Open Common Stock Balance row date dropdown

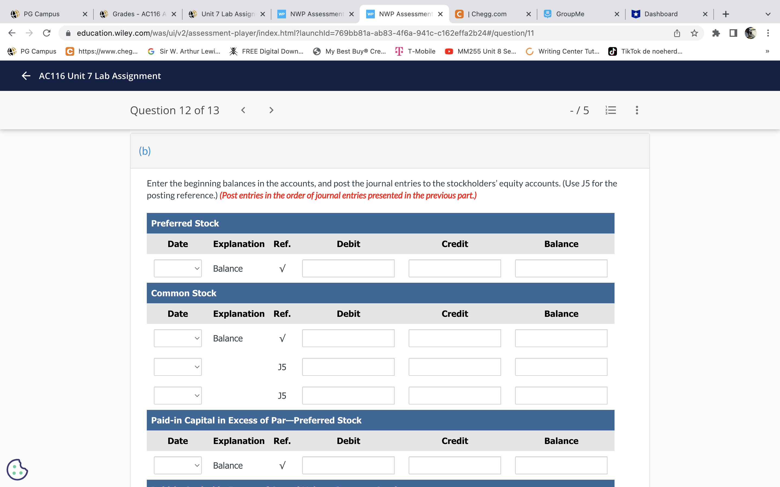click(x=178, y=338)
